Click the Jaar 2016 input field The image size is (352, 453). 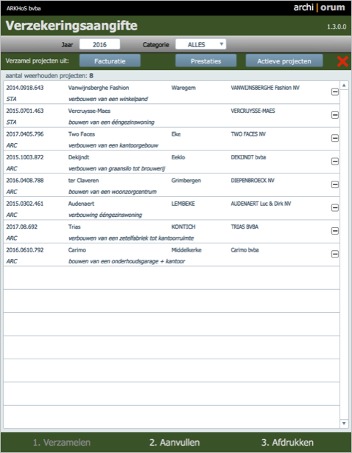[x=99, y=44]
